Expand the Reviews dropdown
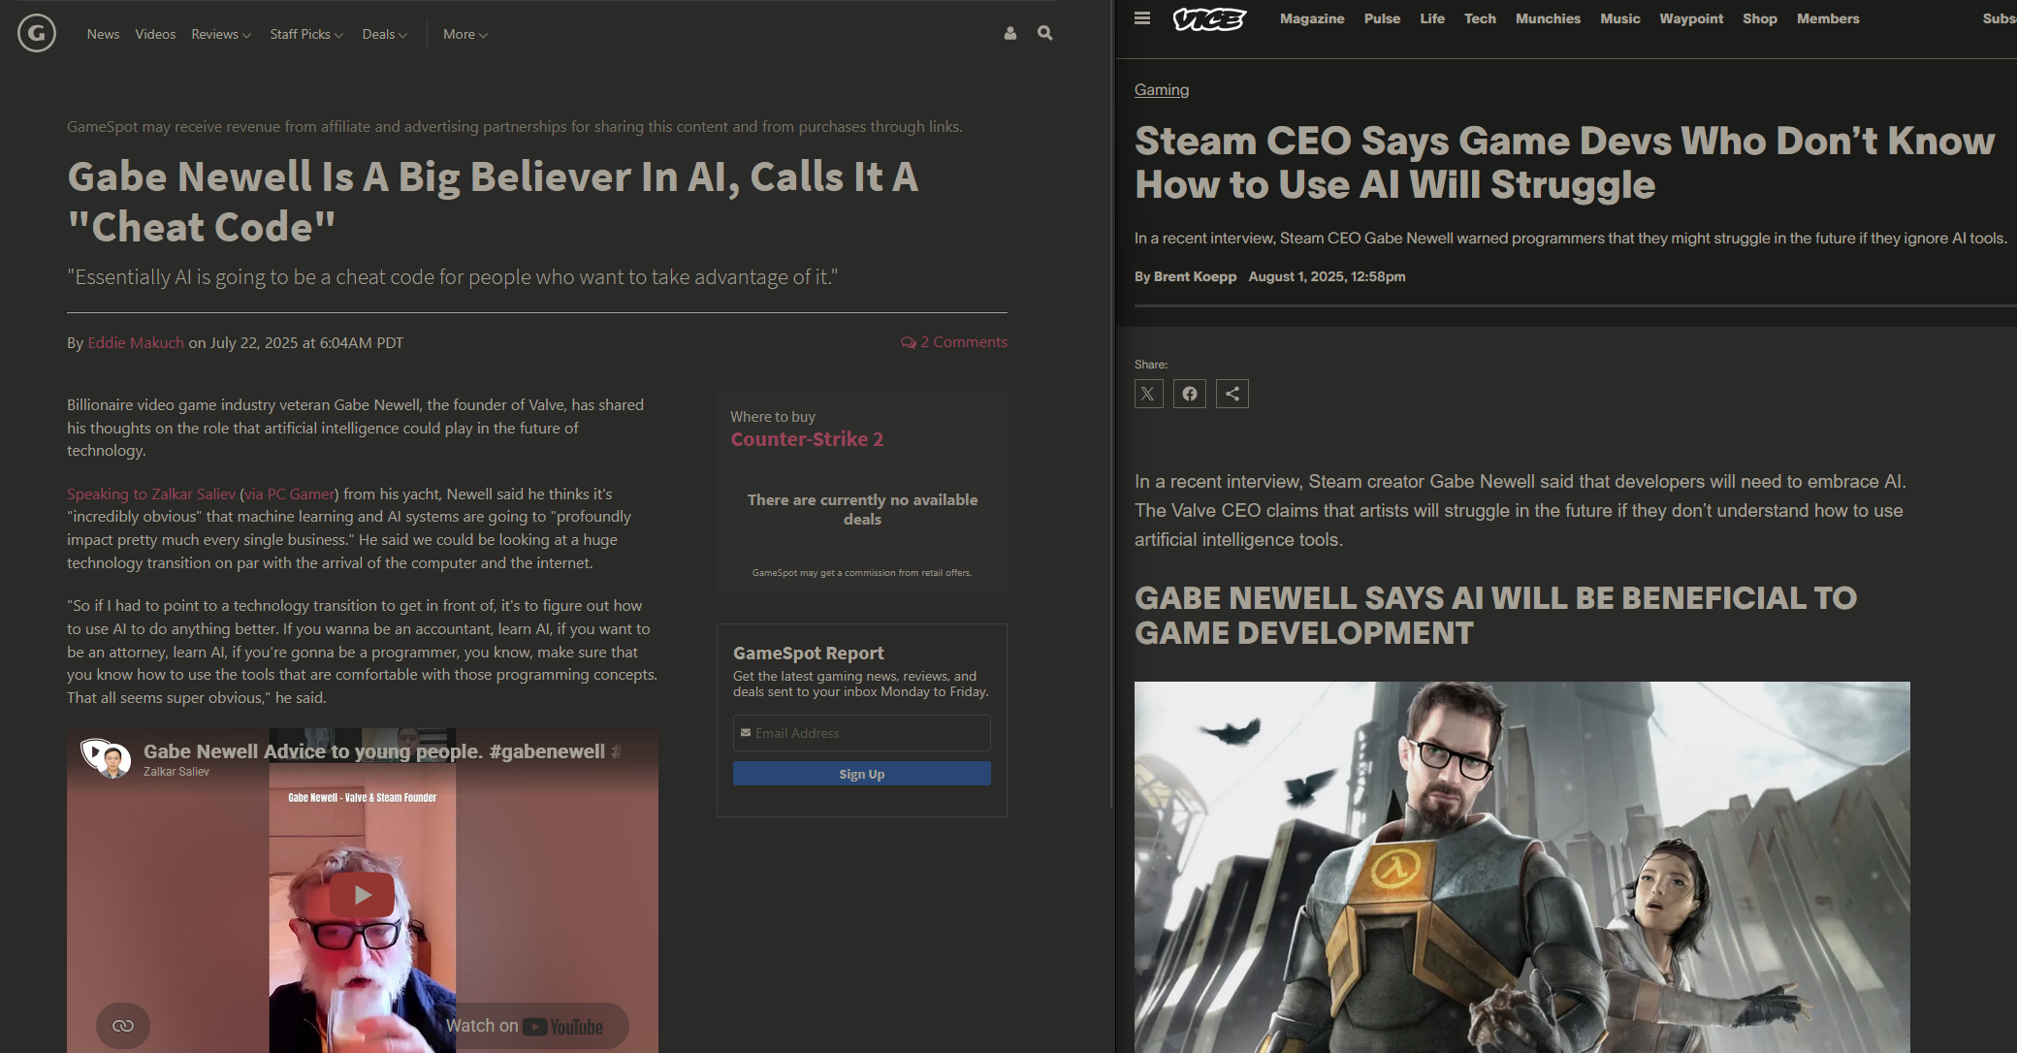This screenshot has width=2017, height=1053. point(220,34)
